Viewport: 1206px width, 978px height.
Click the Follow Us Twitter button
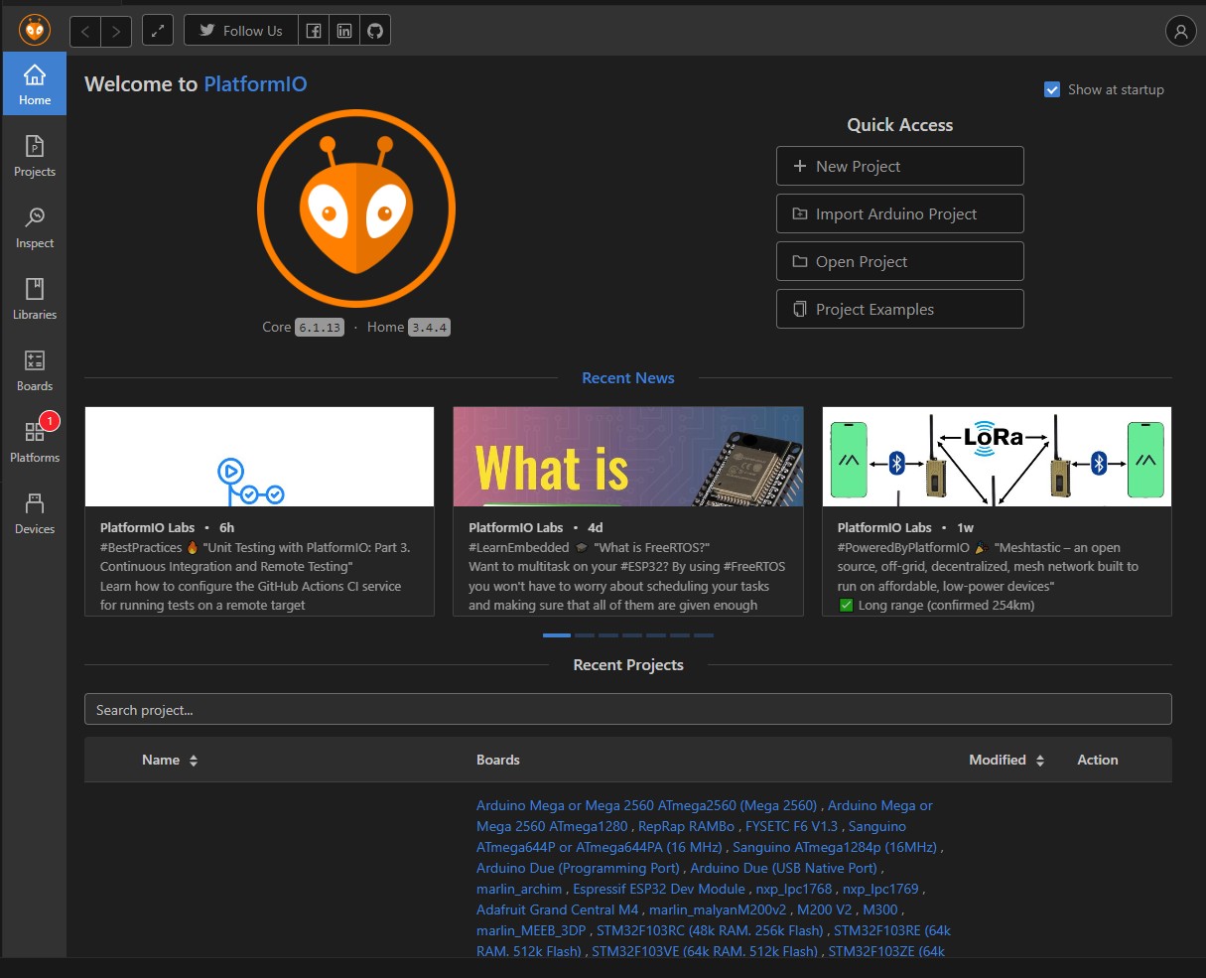tap(241, 31)
